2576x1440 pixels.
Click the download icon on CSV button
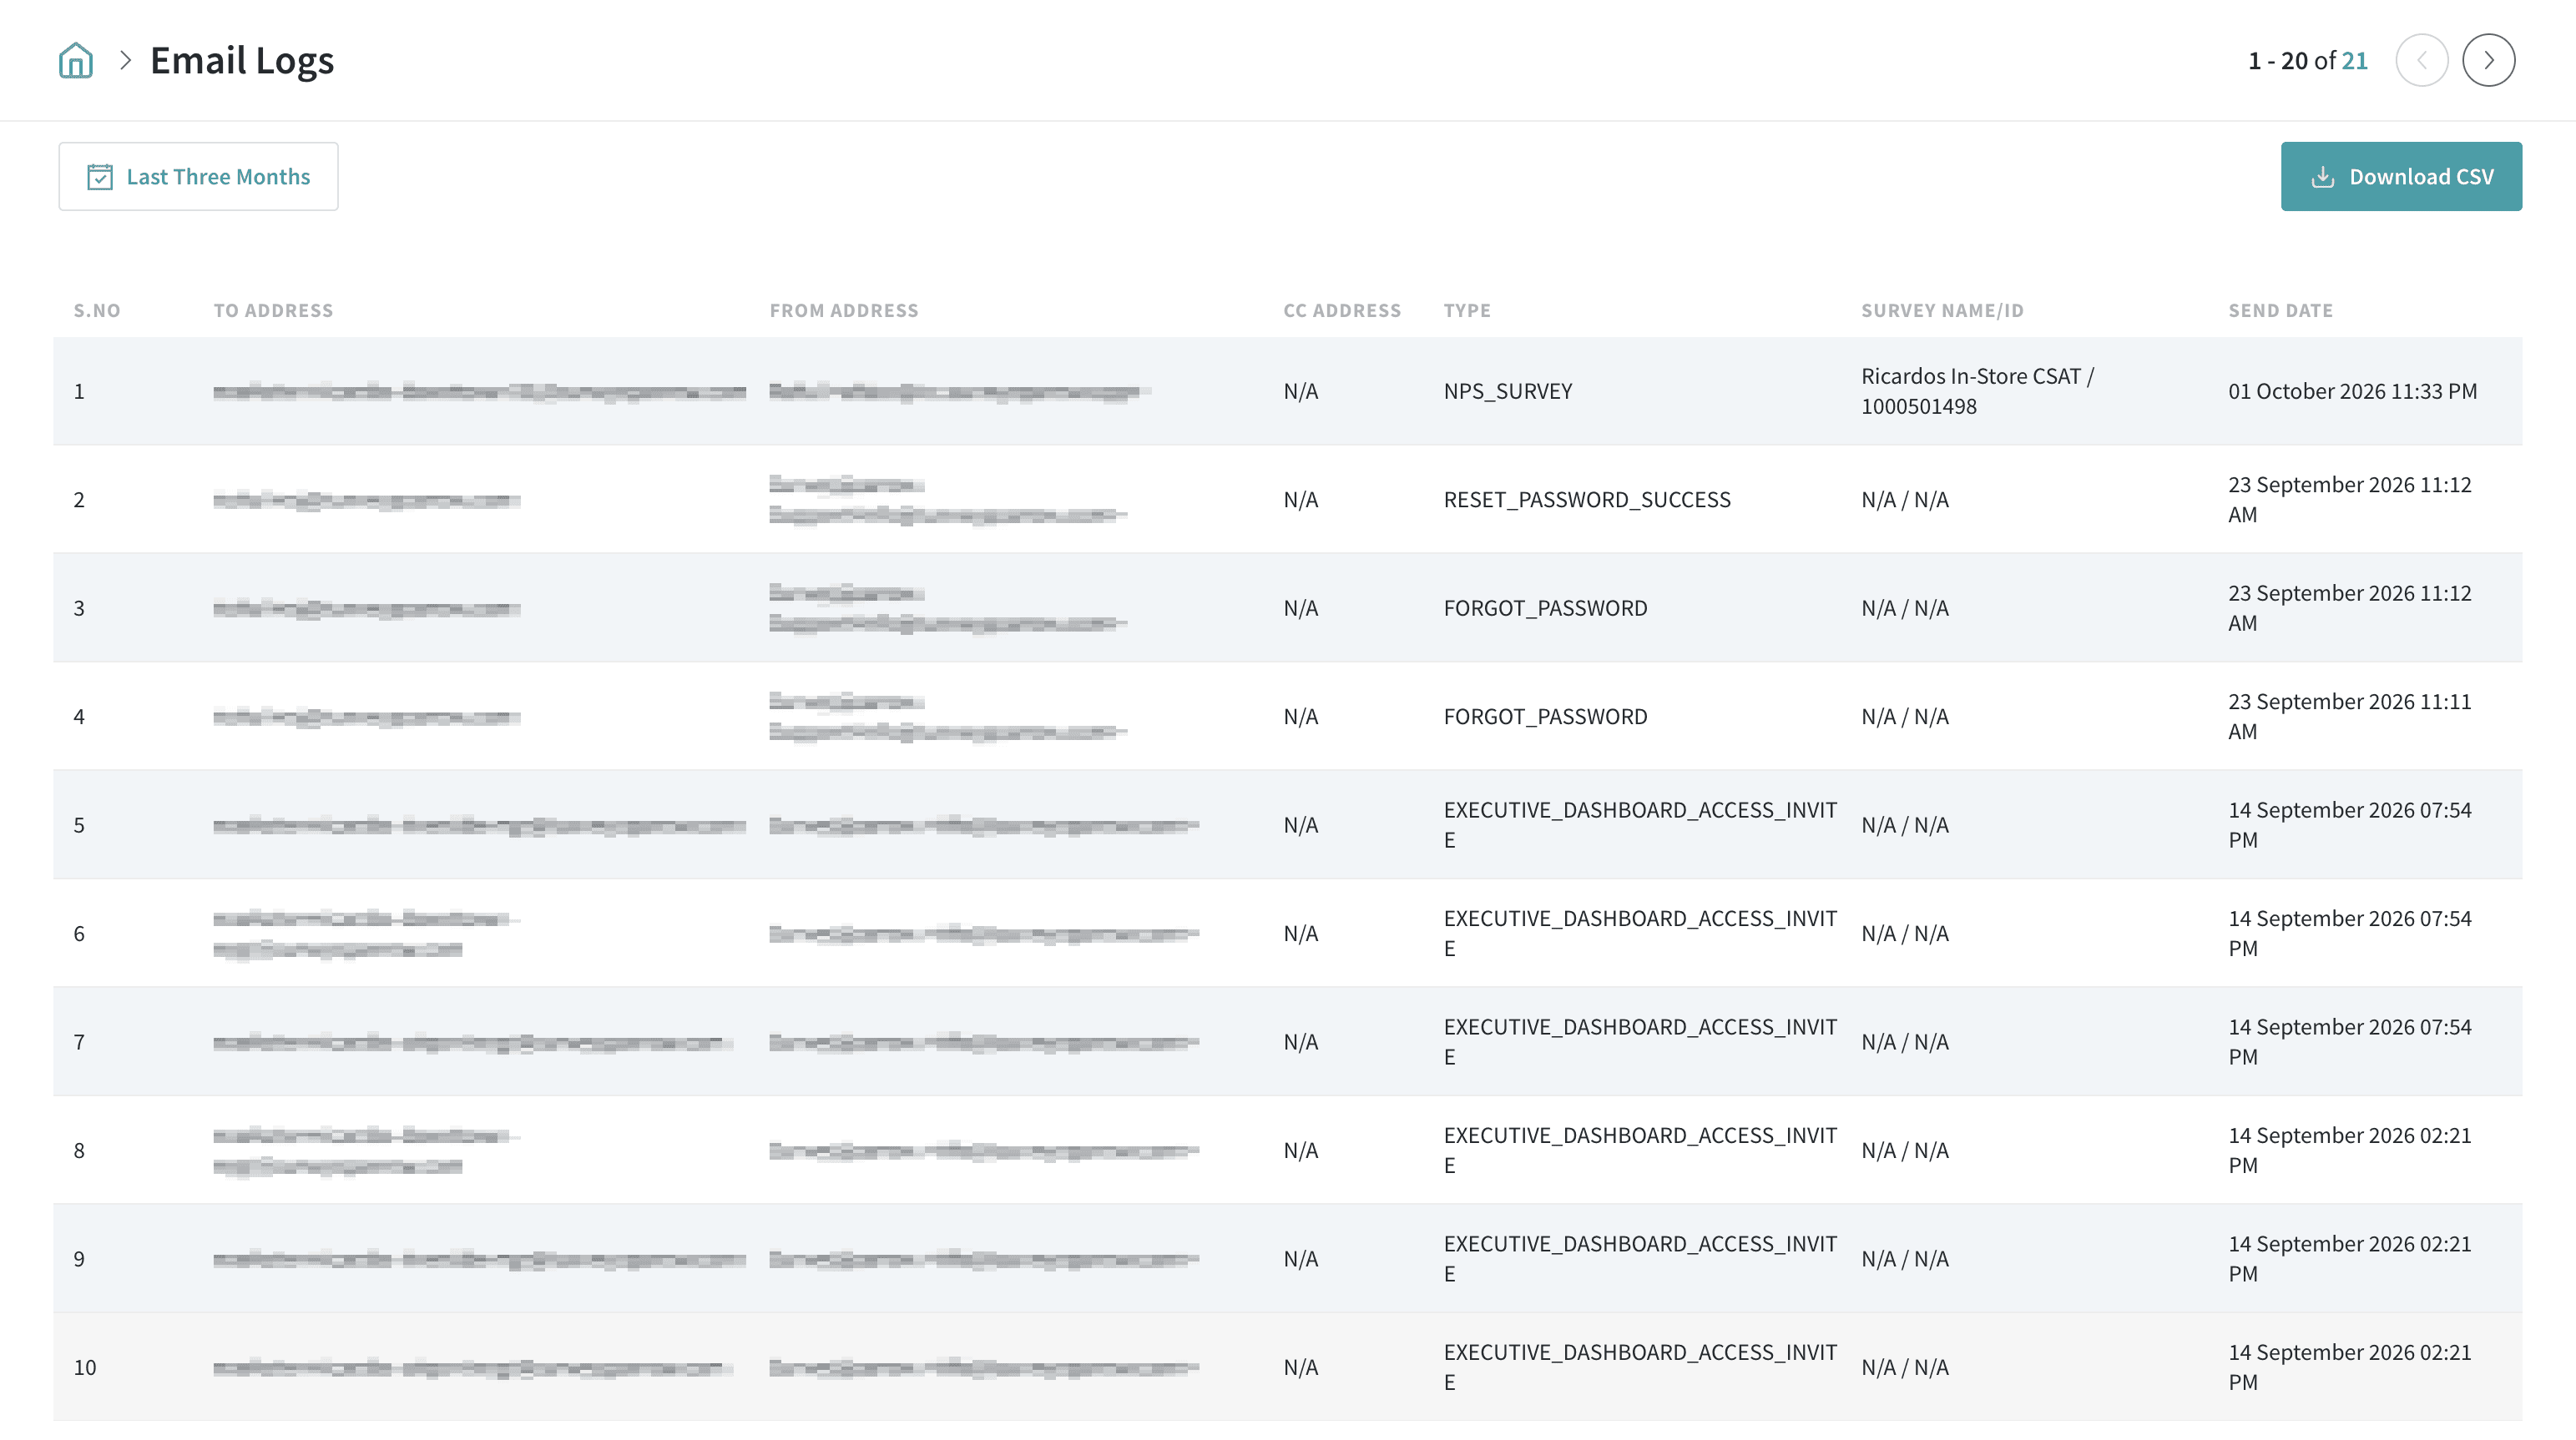point(2323,177)
